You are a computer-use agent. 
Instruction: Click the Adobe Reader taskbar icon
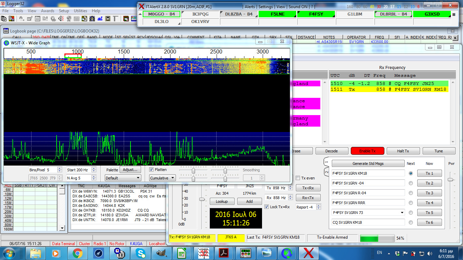[x=224, y=253]
